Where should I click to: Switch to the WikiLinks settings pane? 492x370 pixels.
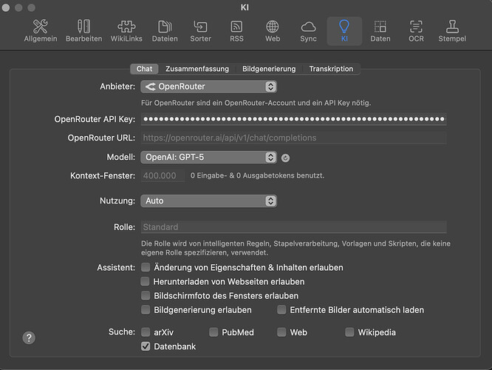pos(127,30)
